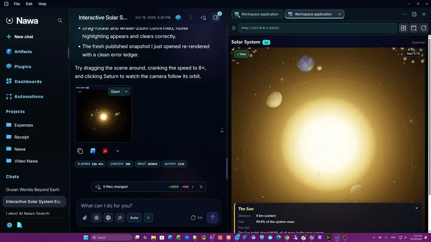Open Dashboards in the sidebar
The image size is (431, 242).
tap(24, 82)
